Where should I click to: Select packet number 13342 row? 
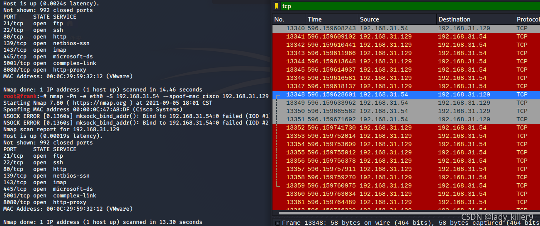(x=406, y=45)
